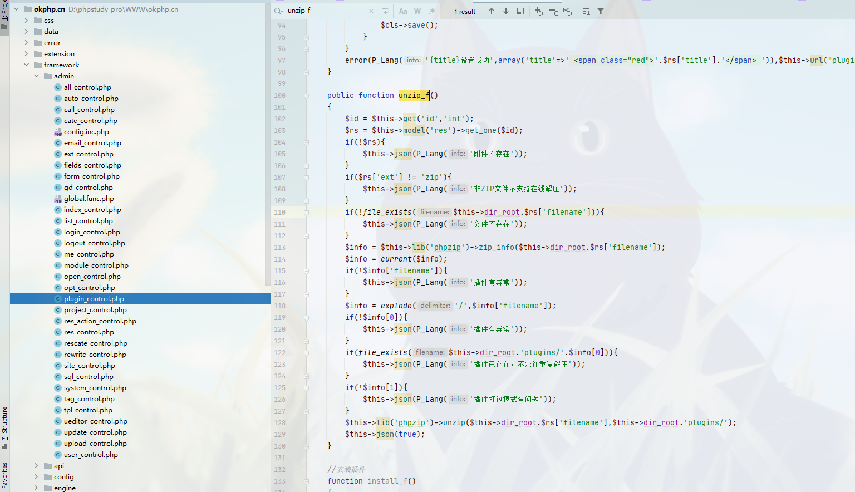Toggle whole Words (W) search option
Screen dimensions: 855x492
tap(417, 11)
